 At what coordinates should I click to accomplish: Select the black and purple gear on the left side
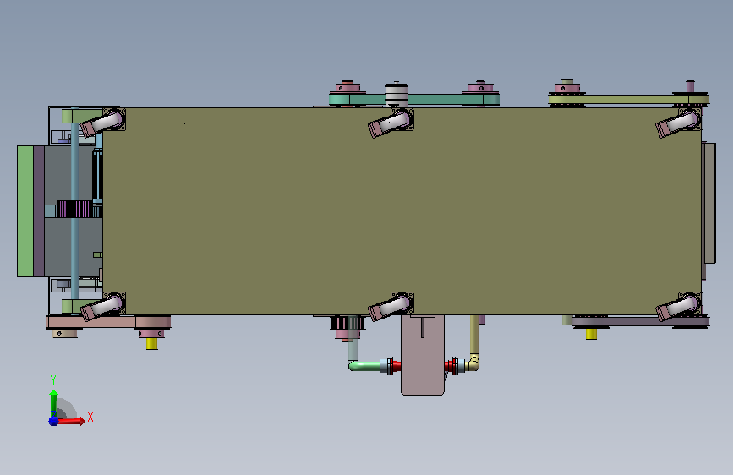tap(74, 209)
